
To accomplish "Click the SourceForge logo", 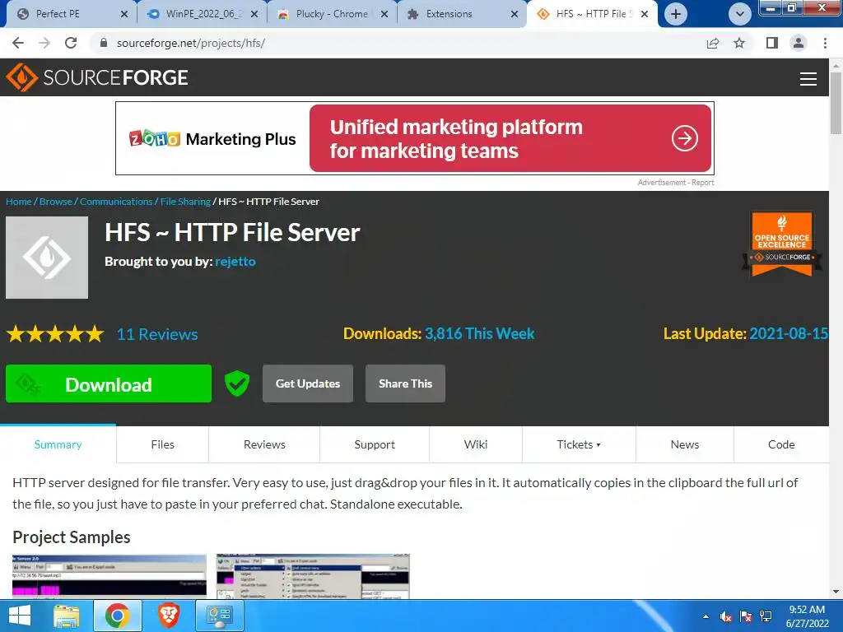I will click(x=97, y=77).
